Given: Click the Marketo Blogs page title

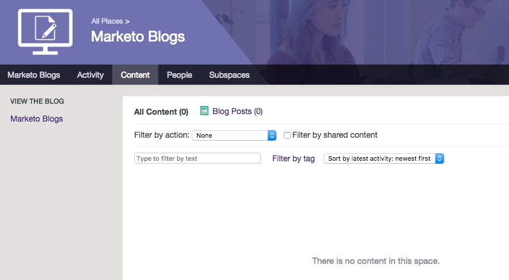Looking at the screenshot, I should (x=138, y=36).
